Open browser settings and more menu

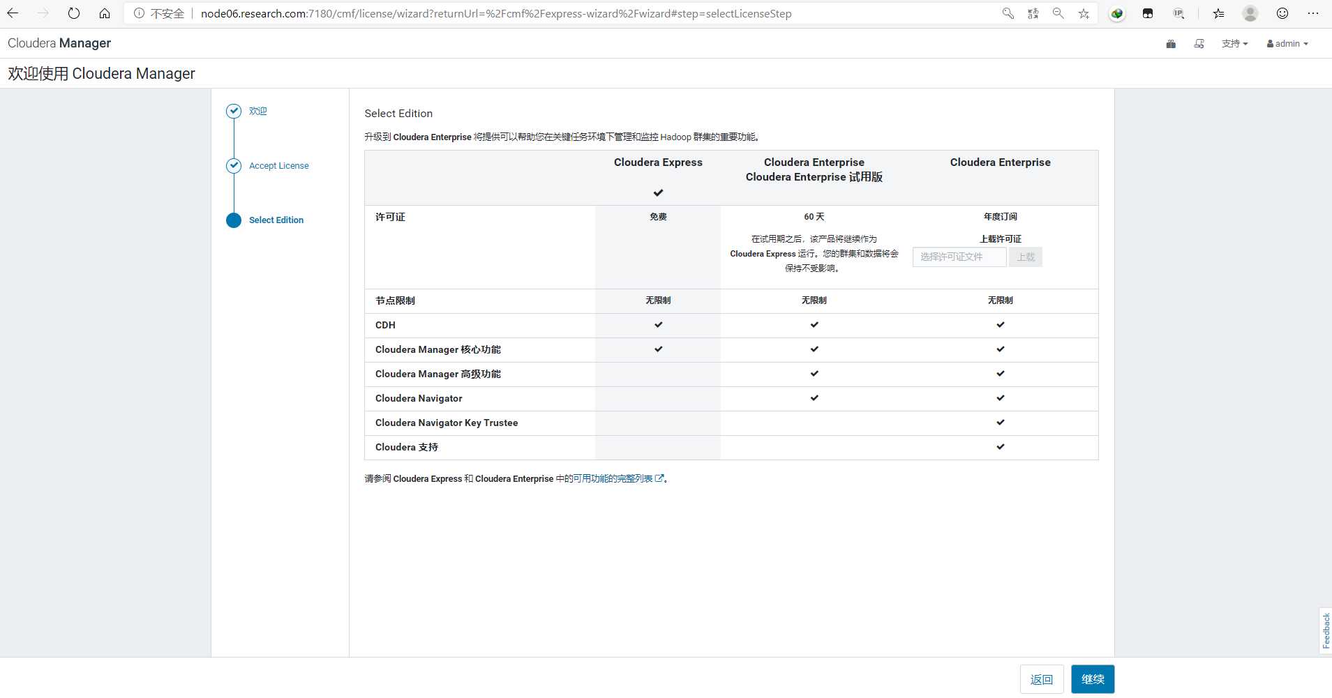pos(1312,13)
